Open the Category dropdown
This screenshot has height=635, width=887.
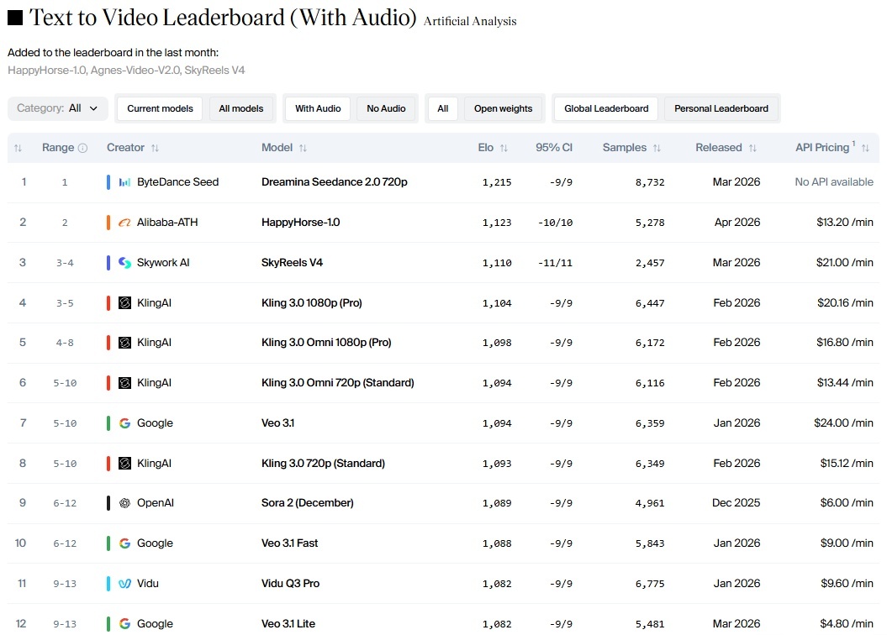coord(57,108)
